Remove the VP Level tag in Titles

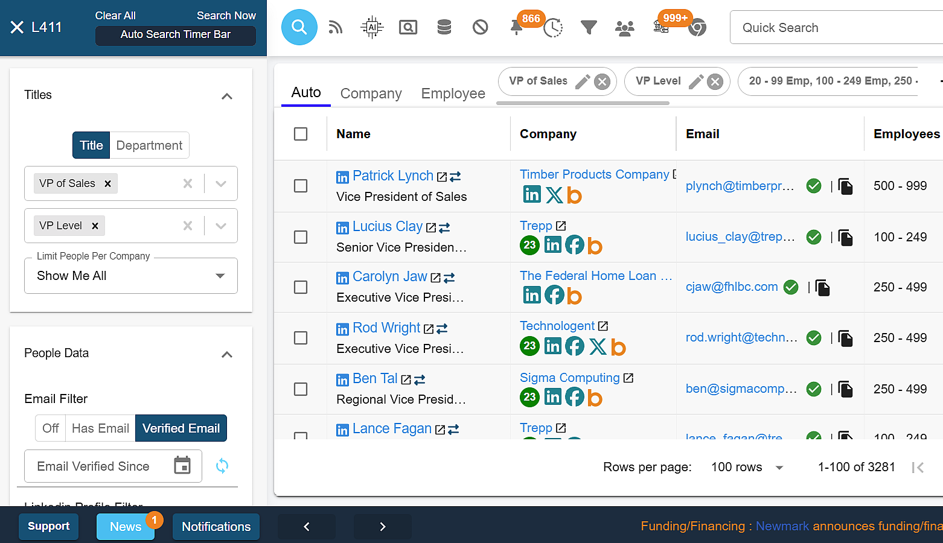click(x=95, y=226)
